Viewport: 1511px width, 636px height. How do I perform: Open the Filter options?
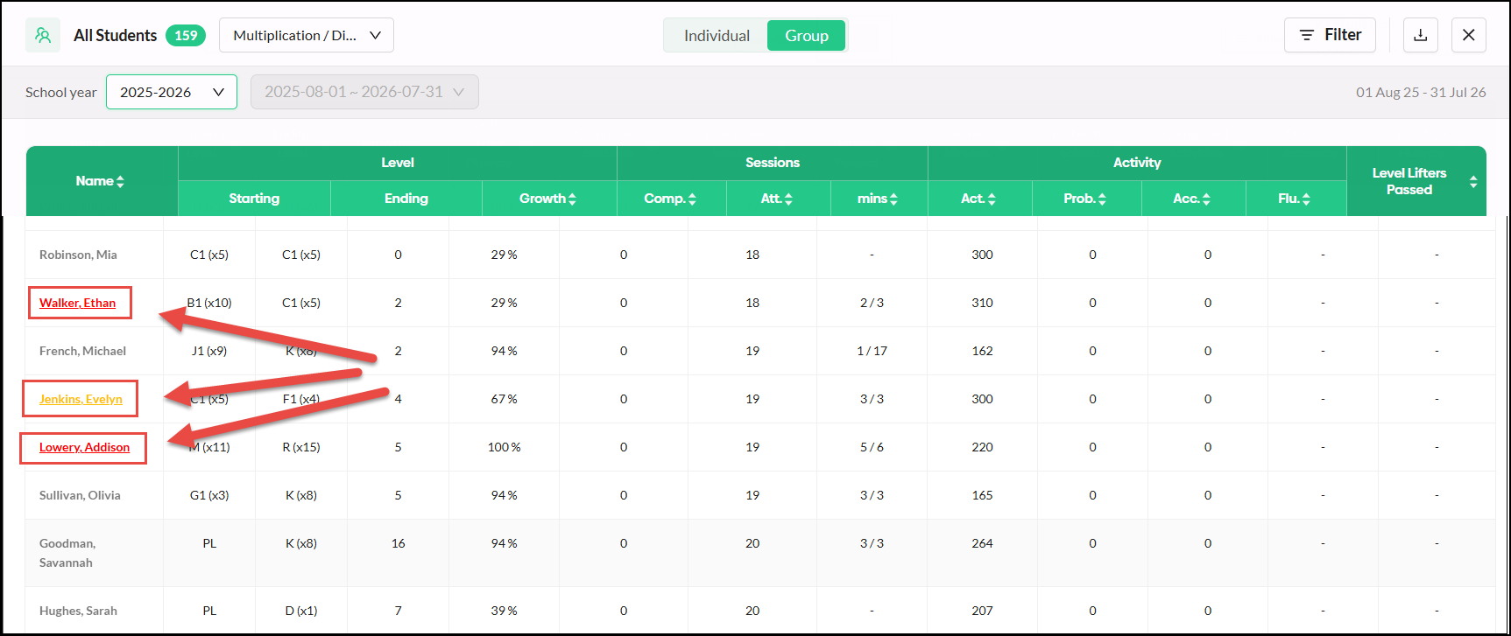(1330, 35)
